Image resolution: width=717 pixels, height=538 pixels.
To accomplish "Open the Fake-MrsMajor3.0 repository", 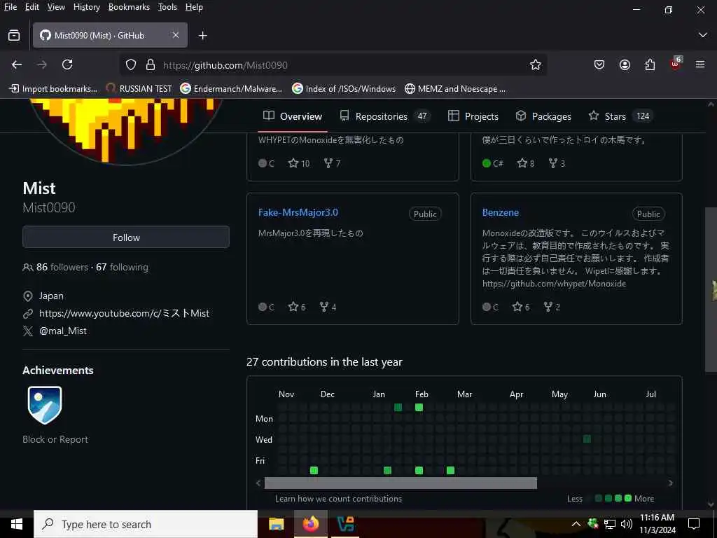I will [x=298, y=212].
